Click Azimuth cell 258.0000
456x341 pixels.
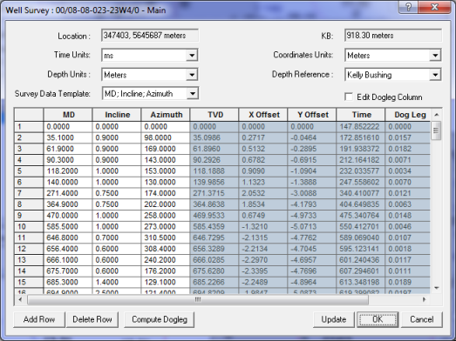[x=166, y=216]
